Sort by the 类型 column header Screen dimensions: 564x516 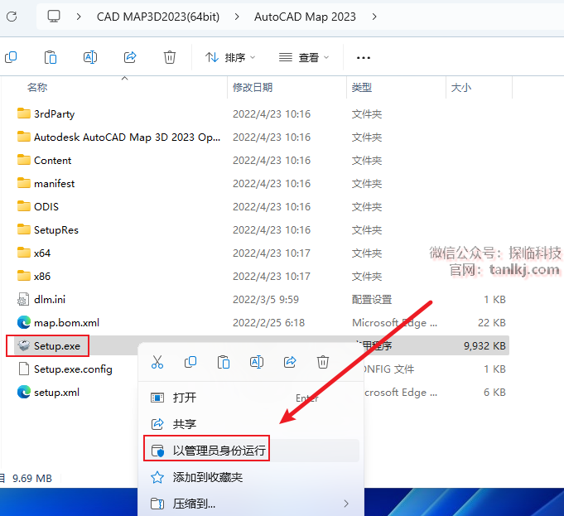click(361, 87)
